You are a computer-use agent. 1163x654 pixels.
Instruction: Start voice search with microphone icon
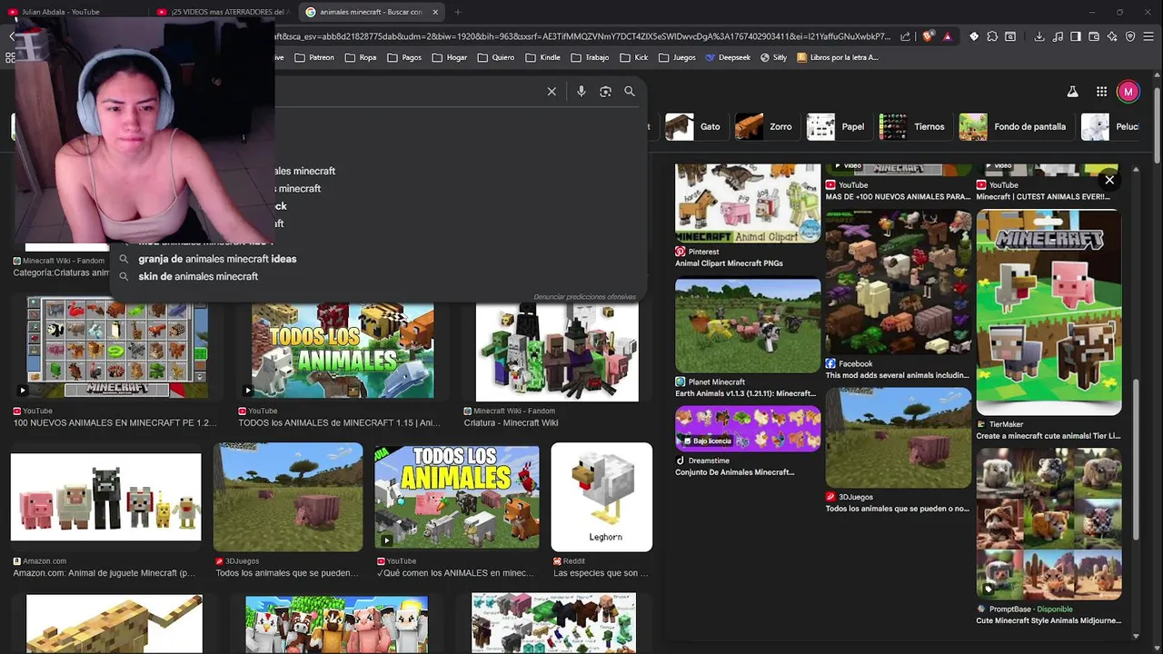pyautogui.click(x=581, y=92)
